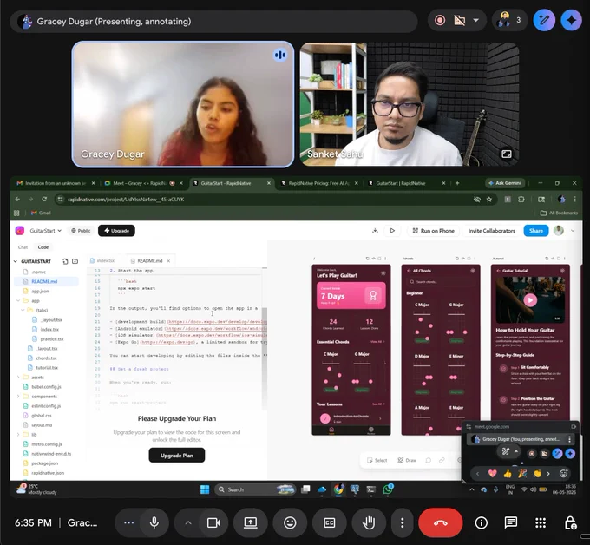
Task: Click new folder icon beside GUITARSTART header
Action: point(75,261)
